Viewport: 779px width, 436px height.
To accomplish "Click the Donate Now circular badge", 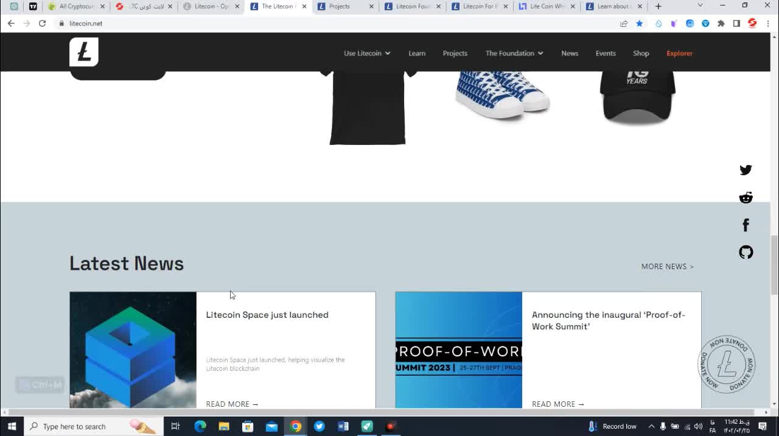I will pos(726,364).
